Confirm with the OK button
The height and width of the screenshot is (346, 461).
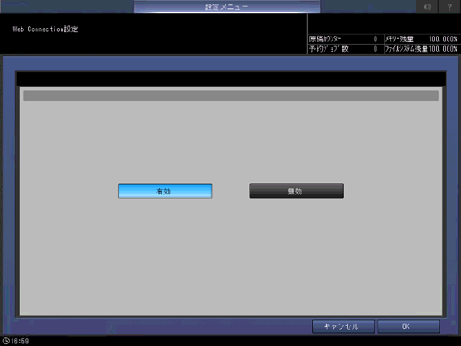click(408, 326)
